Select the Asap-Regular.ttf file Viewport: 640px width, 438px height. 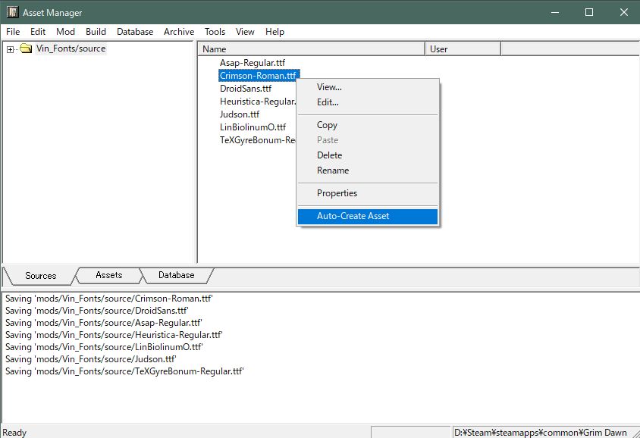252,63
